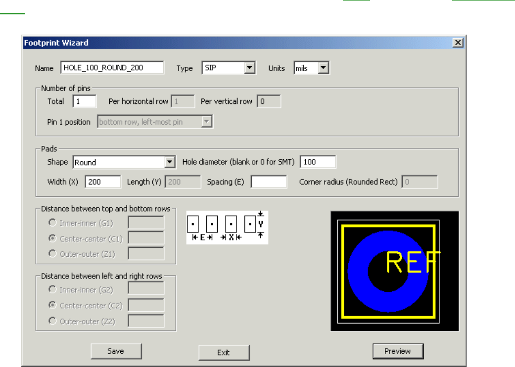Click the Width (X) field
This screenshot has width=515, height=367.
(103, 182)
